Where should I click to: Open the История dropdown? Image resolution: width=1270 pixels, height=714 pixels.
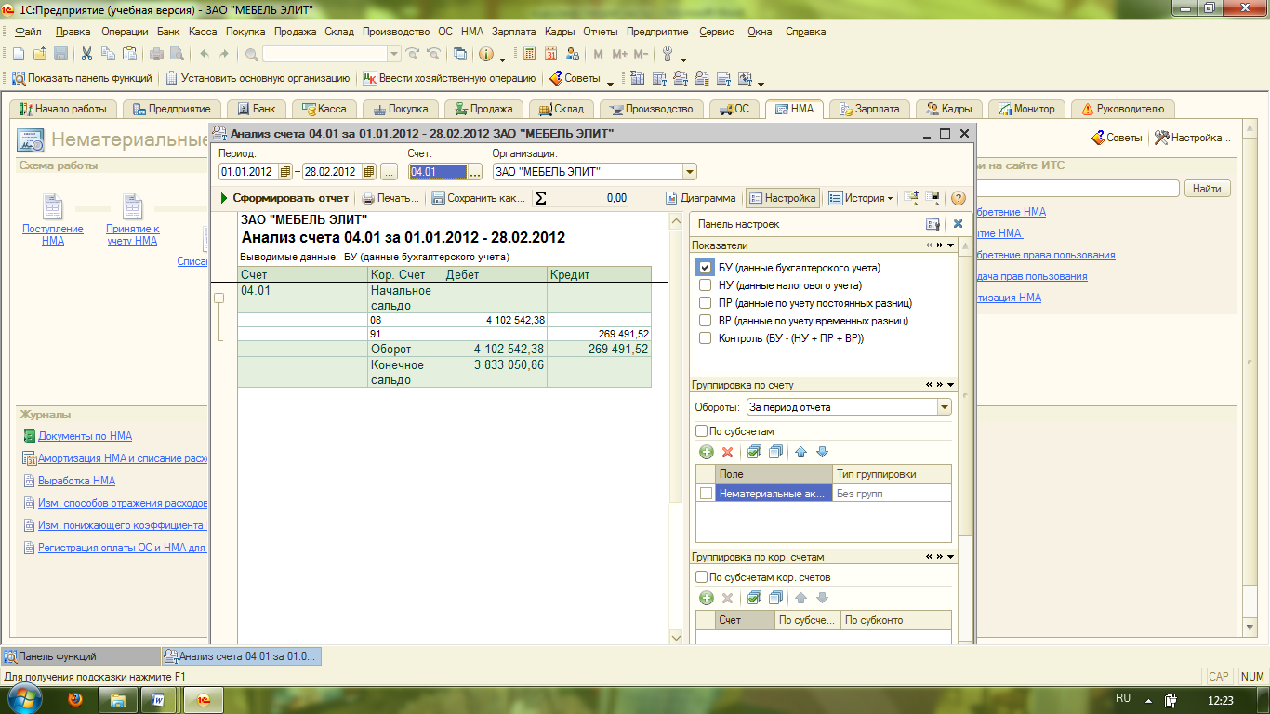[861, 198]
